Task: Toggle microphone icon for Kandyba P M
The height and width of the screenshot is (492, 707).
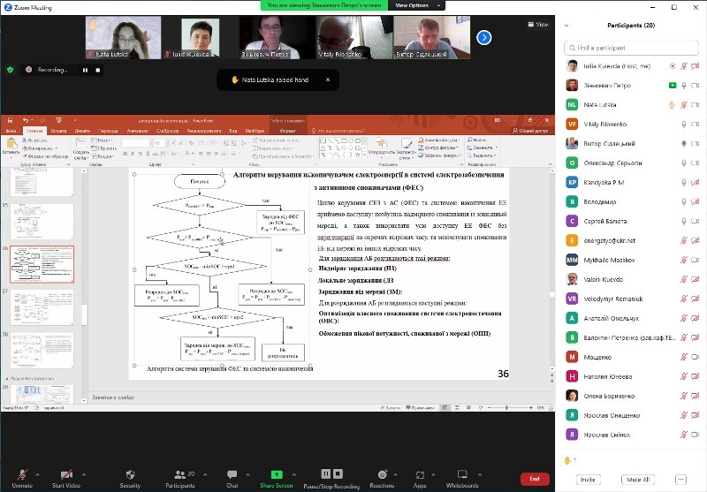Action: tap(683, 183)
